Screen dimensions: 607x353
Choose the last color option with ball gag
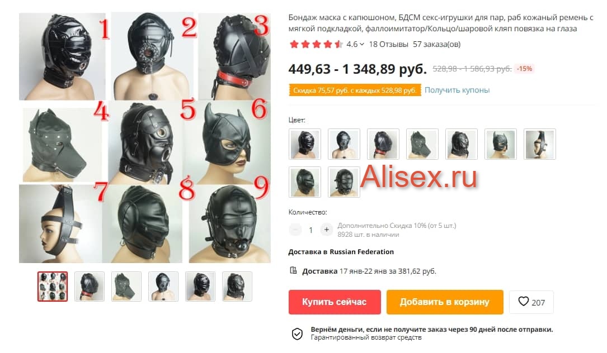344,182
